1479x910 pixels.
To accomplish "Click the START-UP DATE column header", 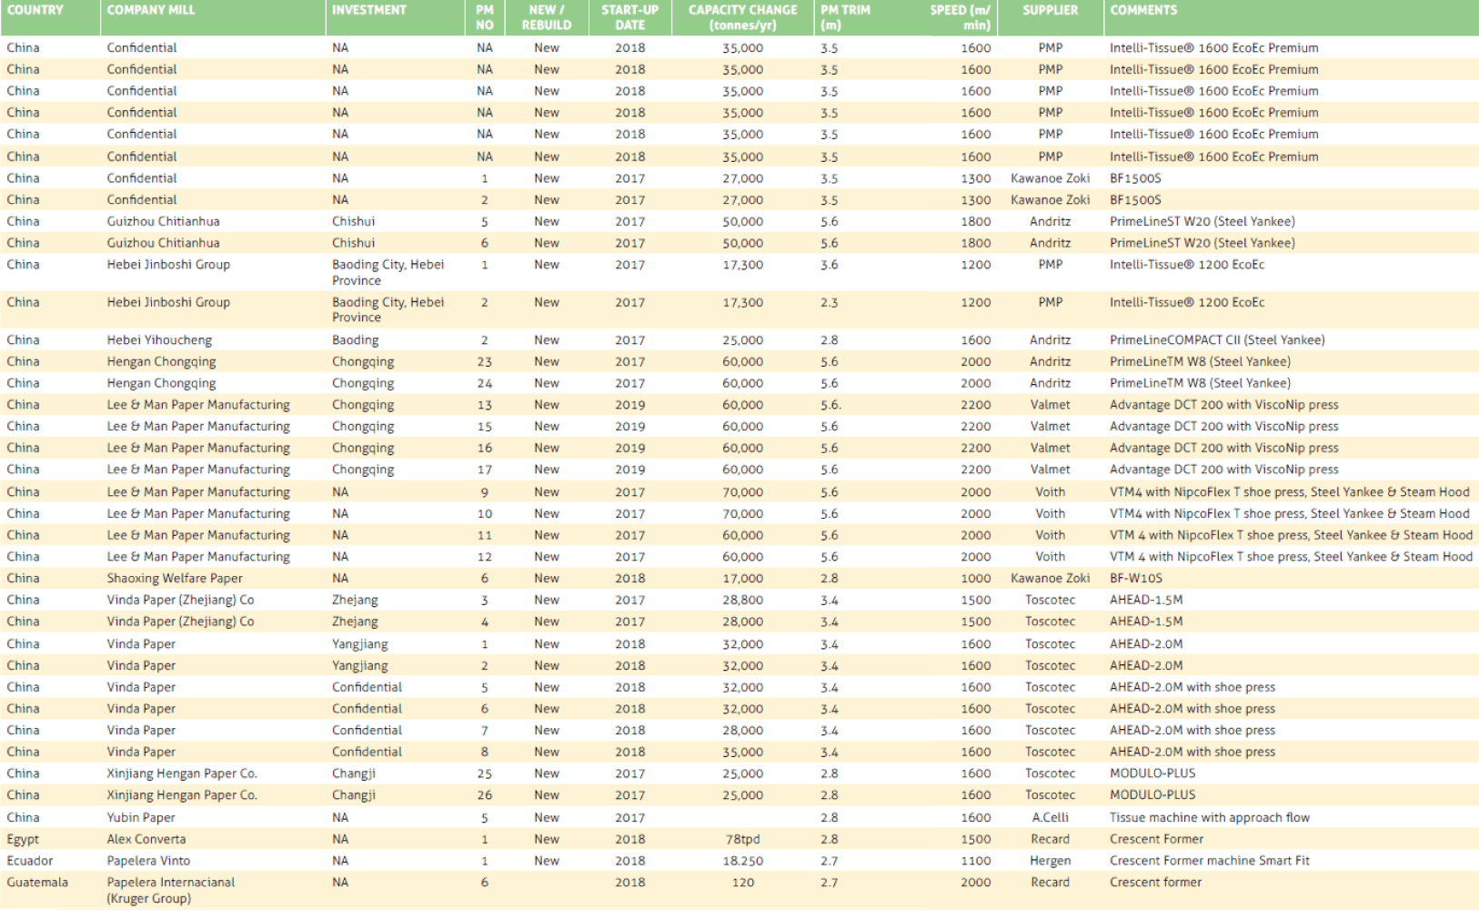I will (x=629, y=17).
